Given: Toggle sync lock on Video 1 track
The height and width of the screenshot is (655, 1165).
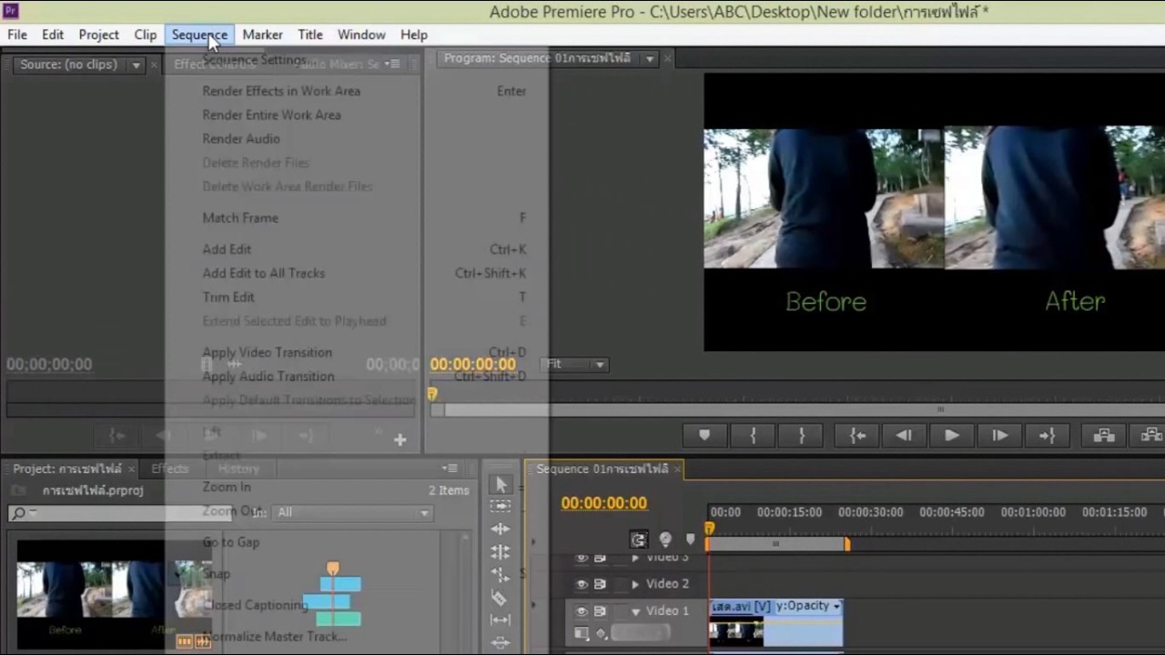Looking at the screenshot, I should click(x=601, y=611).
